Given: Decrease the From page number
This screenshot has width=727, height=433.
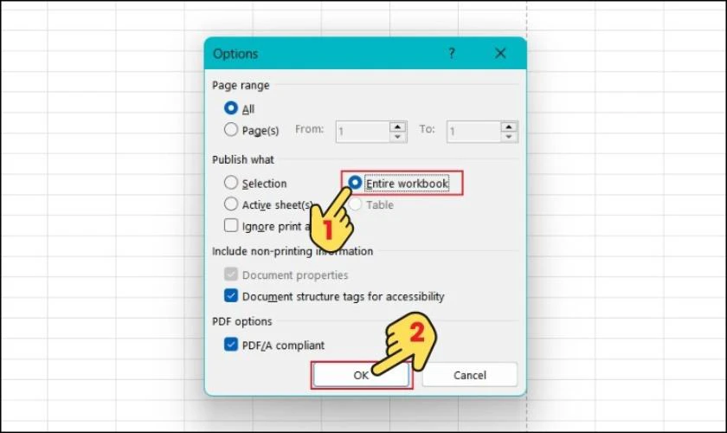Looking at the screenshot, I should (x=398, y=137).
